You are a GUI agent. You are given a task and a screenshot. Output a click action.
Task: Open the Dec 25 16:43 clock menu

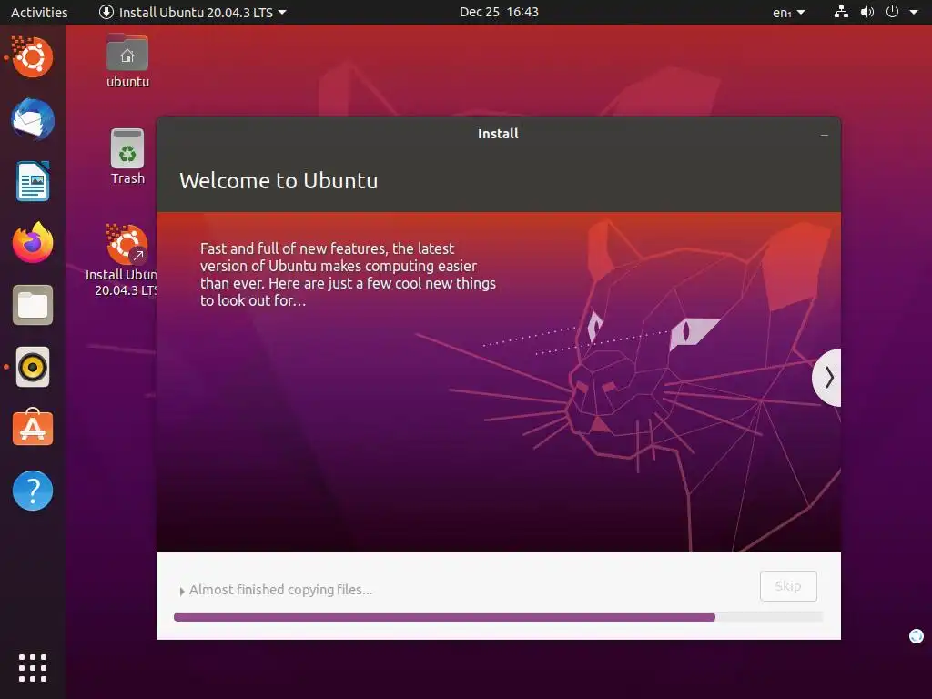tap(499, 12)
